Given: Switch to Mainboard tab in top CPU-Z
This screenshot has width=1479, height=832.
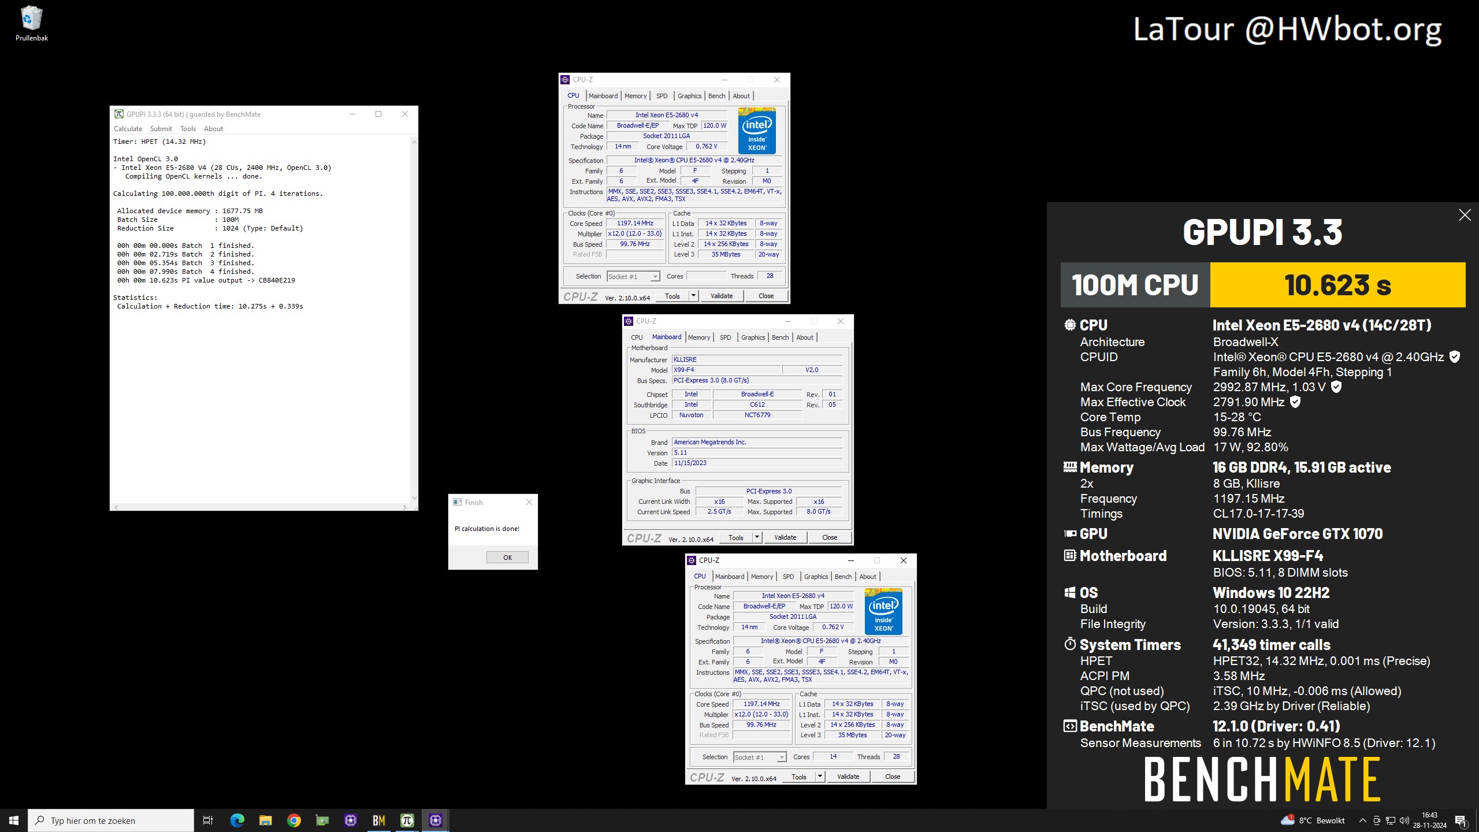Looking at the screenshot, I should [603, 96].
